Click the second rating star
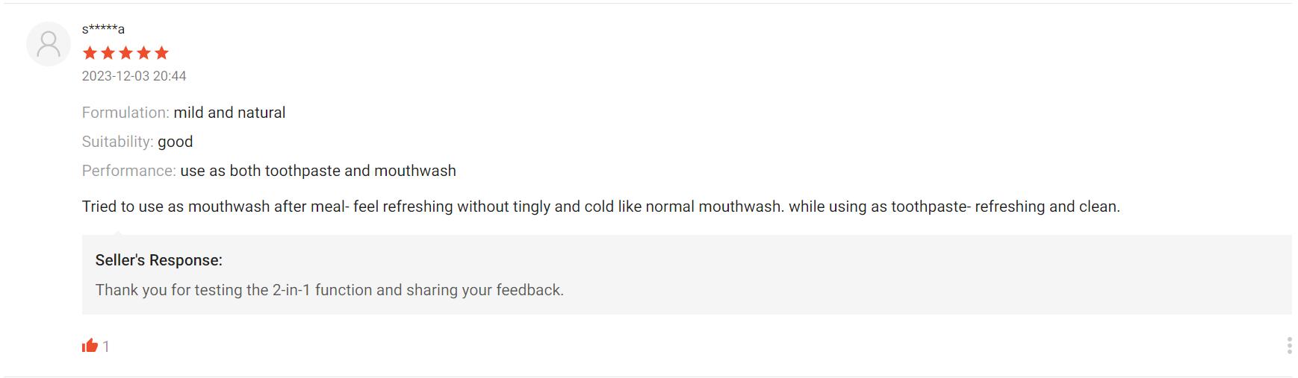The width and height of the screenshot is (1298, 378). (x=108, y=53)
